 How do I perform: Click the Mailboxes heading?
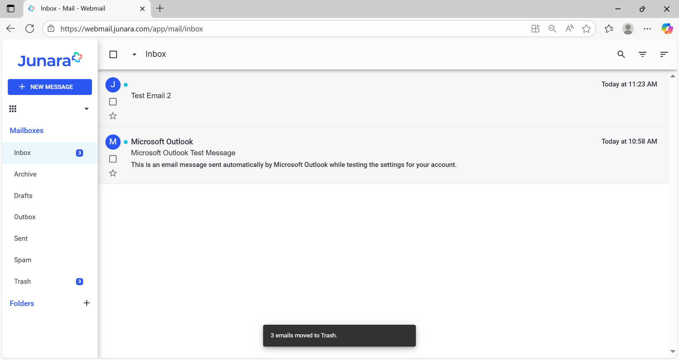(x=27, y=131)
